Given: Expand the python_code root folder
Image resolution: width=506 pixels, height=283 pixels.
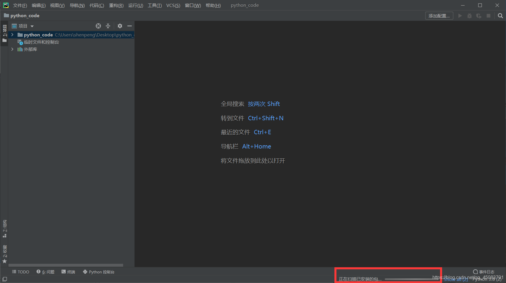Looking at the screenshot, I should pyautogui.click(x=12, y=35).
